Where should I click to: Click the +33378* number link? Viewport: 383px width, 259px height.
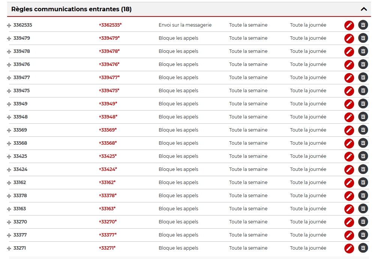point(108,196)
